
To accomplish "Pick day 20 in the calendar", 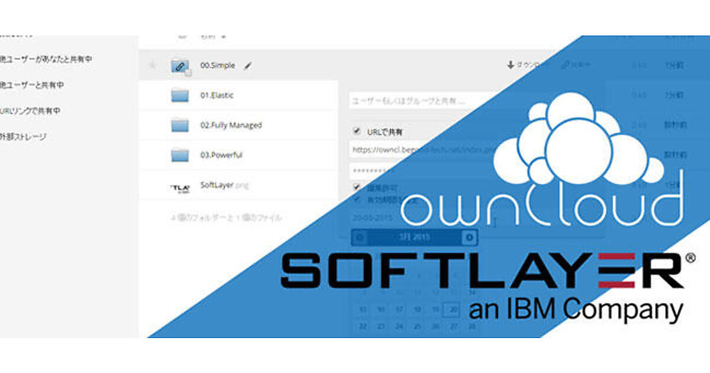I will click(453, 309).
